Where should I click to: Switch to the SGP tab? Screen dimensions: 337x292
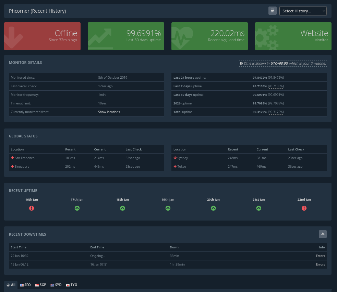click(40, 285)
